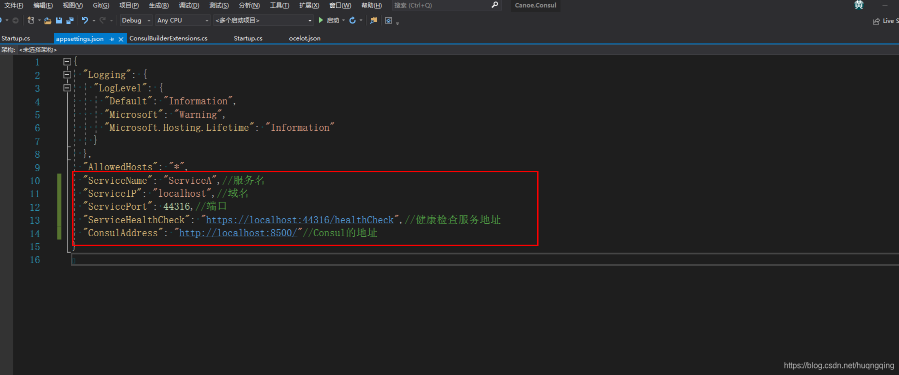This screenshot has width=899, height=375.
Task: Pin the appsettings.json tab
Action: (x=111, y=39)
